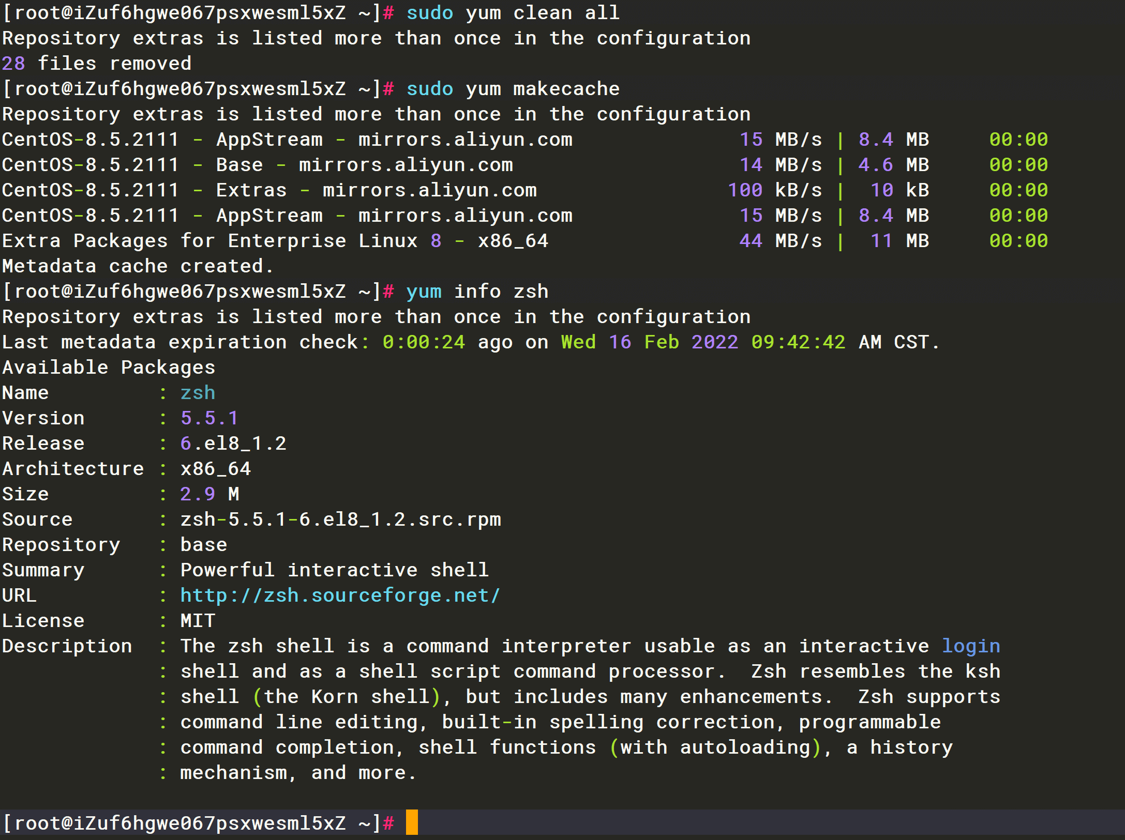Click the orange cursor block at the prompt
1125x840 pixels.
[411, 822]
